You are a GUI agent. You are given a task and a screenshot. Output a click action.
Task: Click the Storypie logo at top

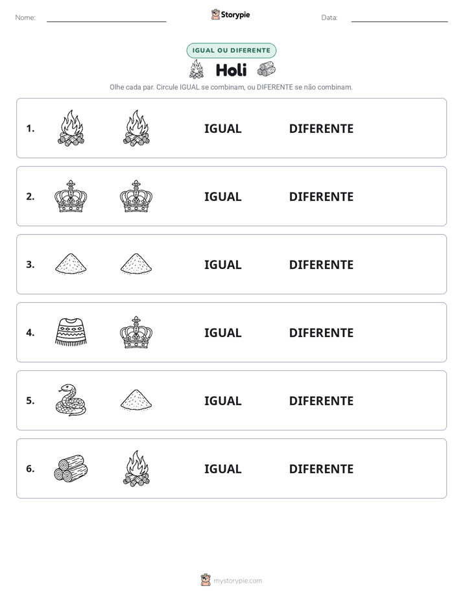(230, 14)
